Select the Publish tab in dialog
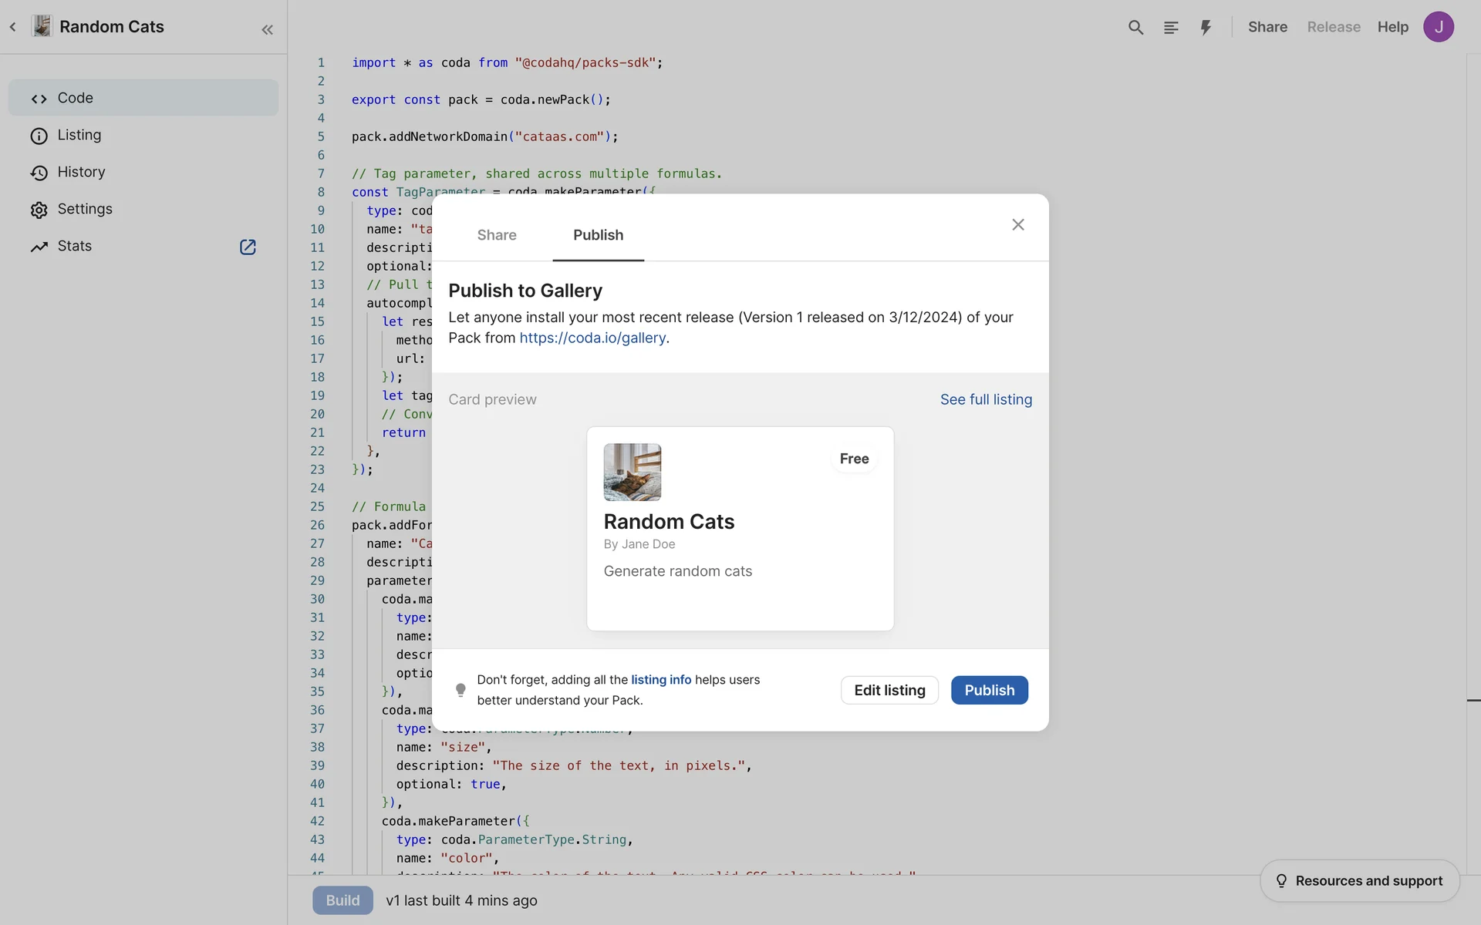 598,235
